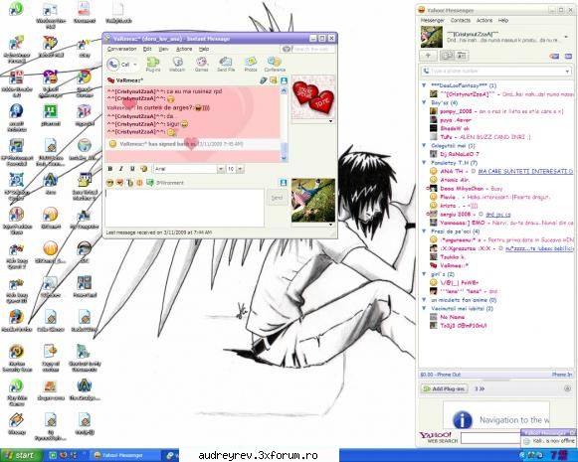Open the sergiu 2008 status link
The height and width of the screenshot is (462, 578).
pos(497,215)
